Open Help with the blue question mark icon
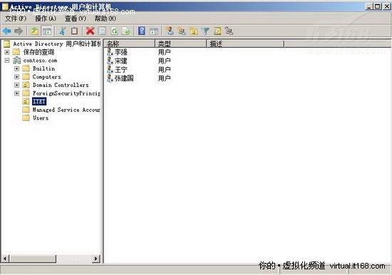The image size is (392, 275). (142, 31)
